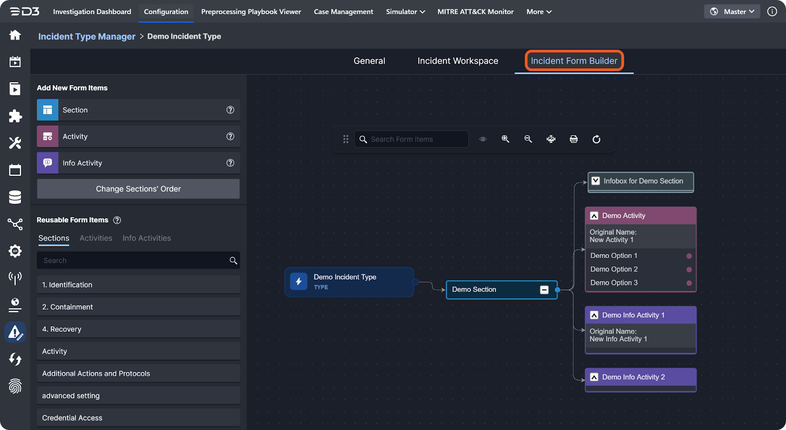The height and width of the screenshot is (430, 786).
Task: Click the Change Sections' Order button
Action: pyautogui.click(x=138, y=189)
